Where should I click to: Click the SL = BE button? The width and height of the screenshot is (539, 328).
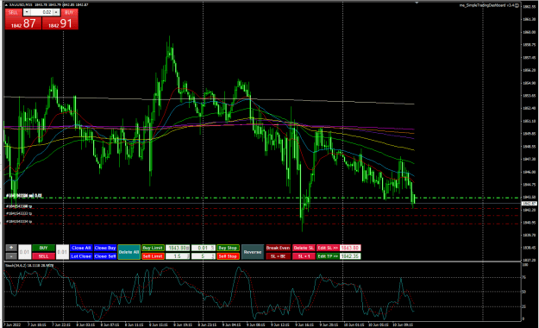[278, 256]
